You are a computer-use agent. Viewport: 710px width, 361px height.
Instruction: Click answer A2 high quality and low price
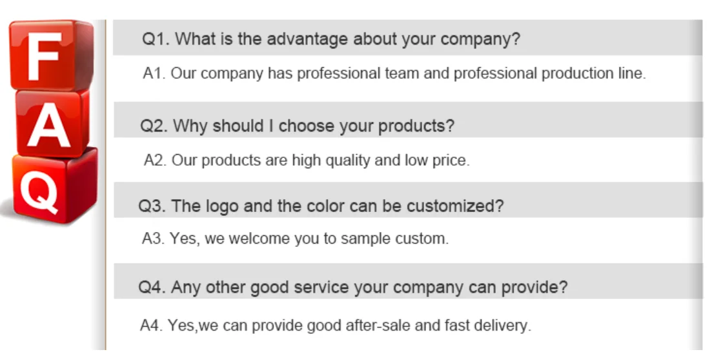point(307,160)
